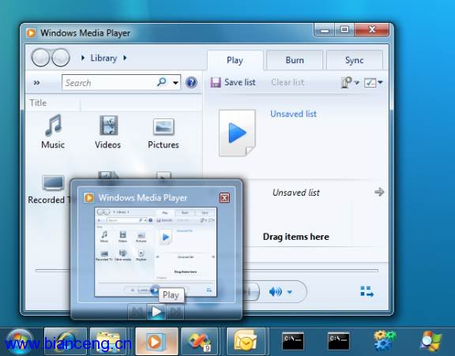Screen dimensions: 455x356
Task: Click the next list arrow icon
Action: (x=379, y=192)
